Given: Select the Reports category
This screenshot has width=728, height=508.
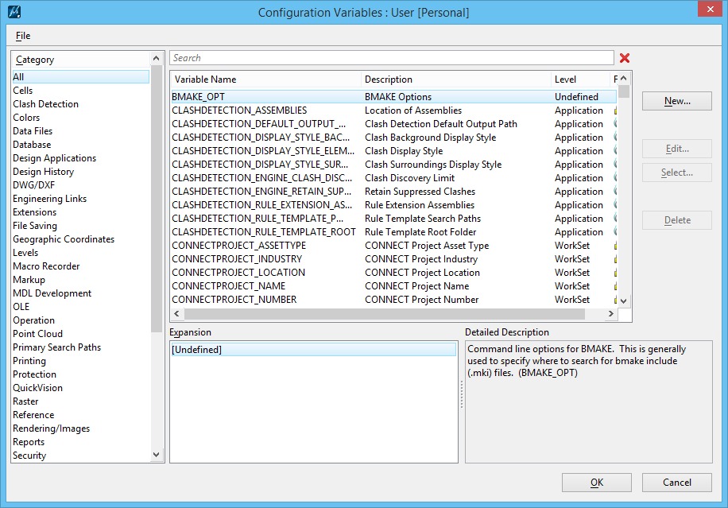Looking at the screenshot, I should [x=81, y=441].
